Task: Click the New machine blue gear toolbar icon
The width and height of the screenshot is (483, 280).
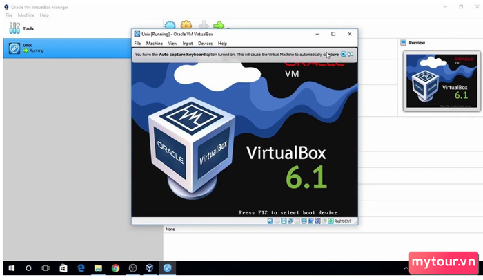Action: click(x=170, y=25)
